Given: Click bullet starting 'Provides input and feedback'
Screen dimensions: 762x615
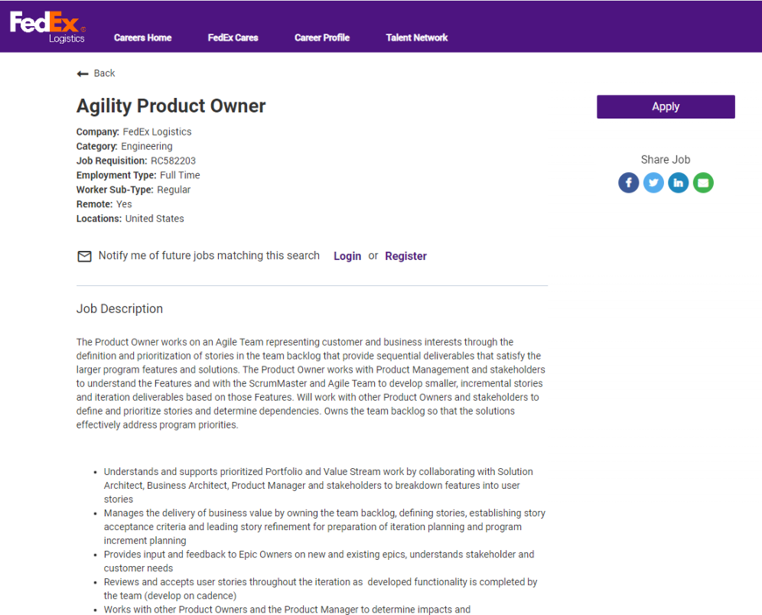Looking at the screenshot, I should 319,561.
